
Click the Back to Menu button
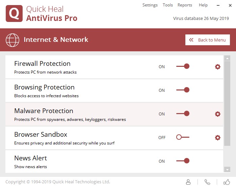208,40
